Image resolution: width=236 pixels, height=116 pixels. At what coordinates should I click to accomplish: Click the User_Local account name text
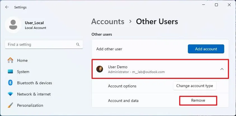point(34,23)
